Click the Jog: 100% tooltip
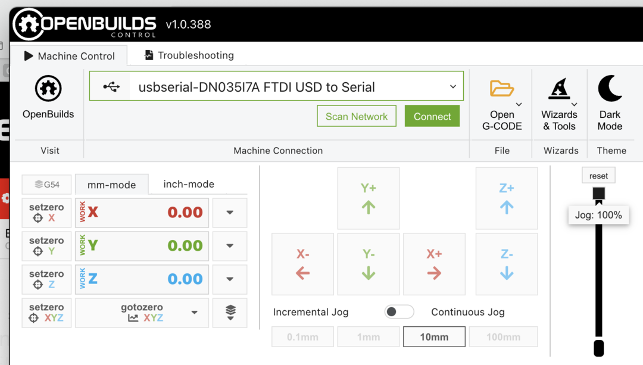Screen dimensions: 643x365 pos(599,215)
